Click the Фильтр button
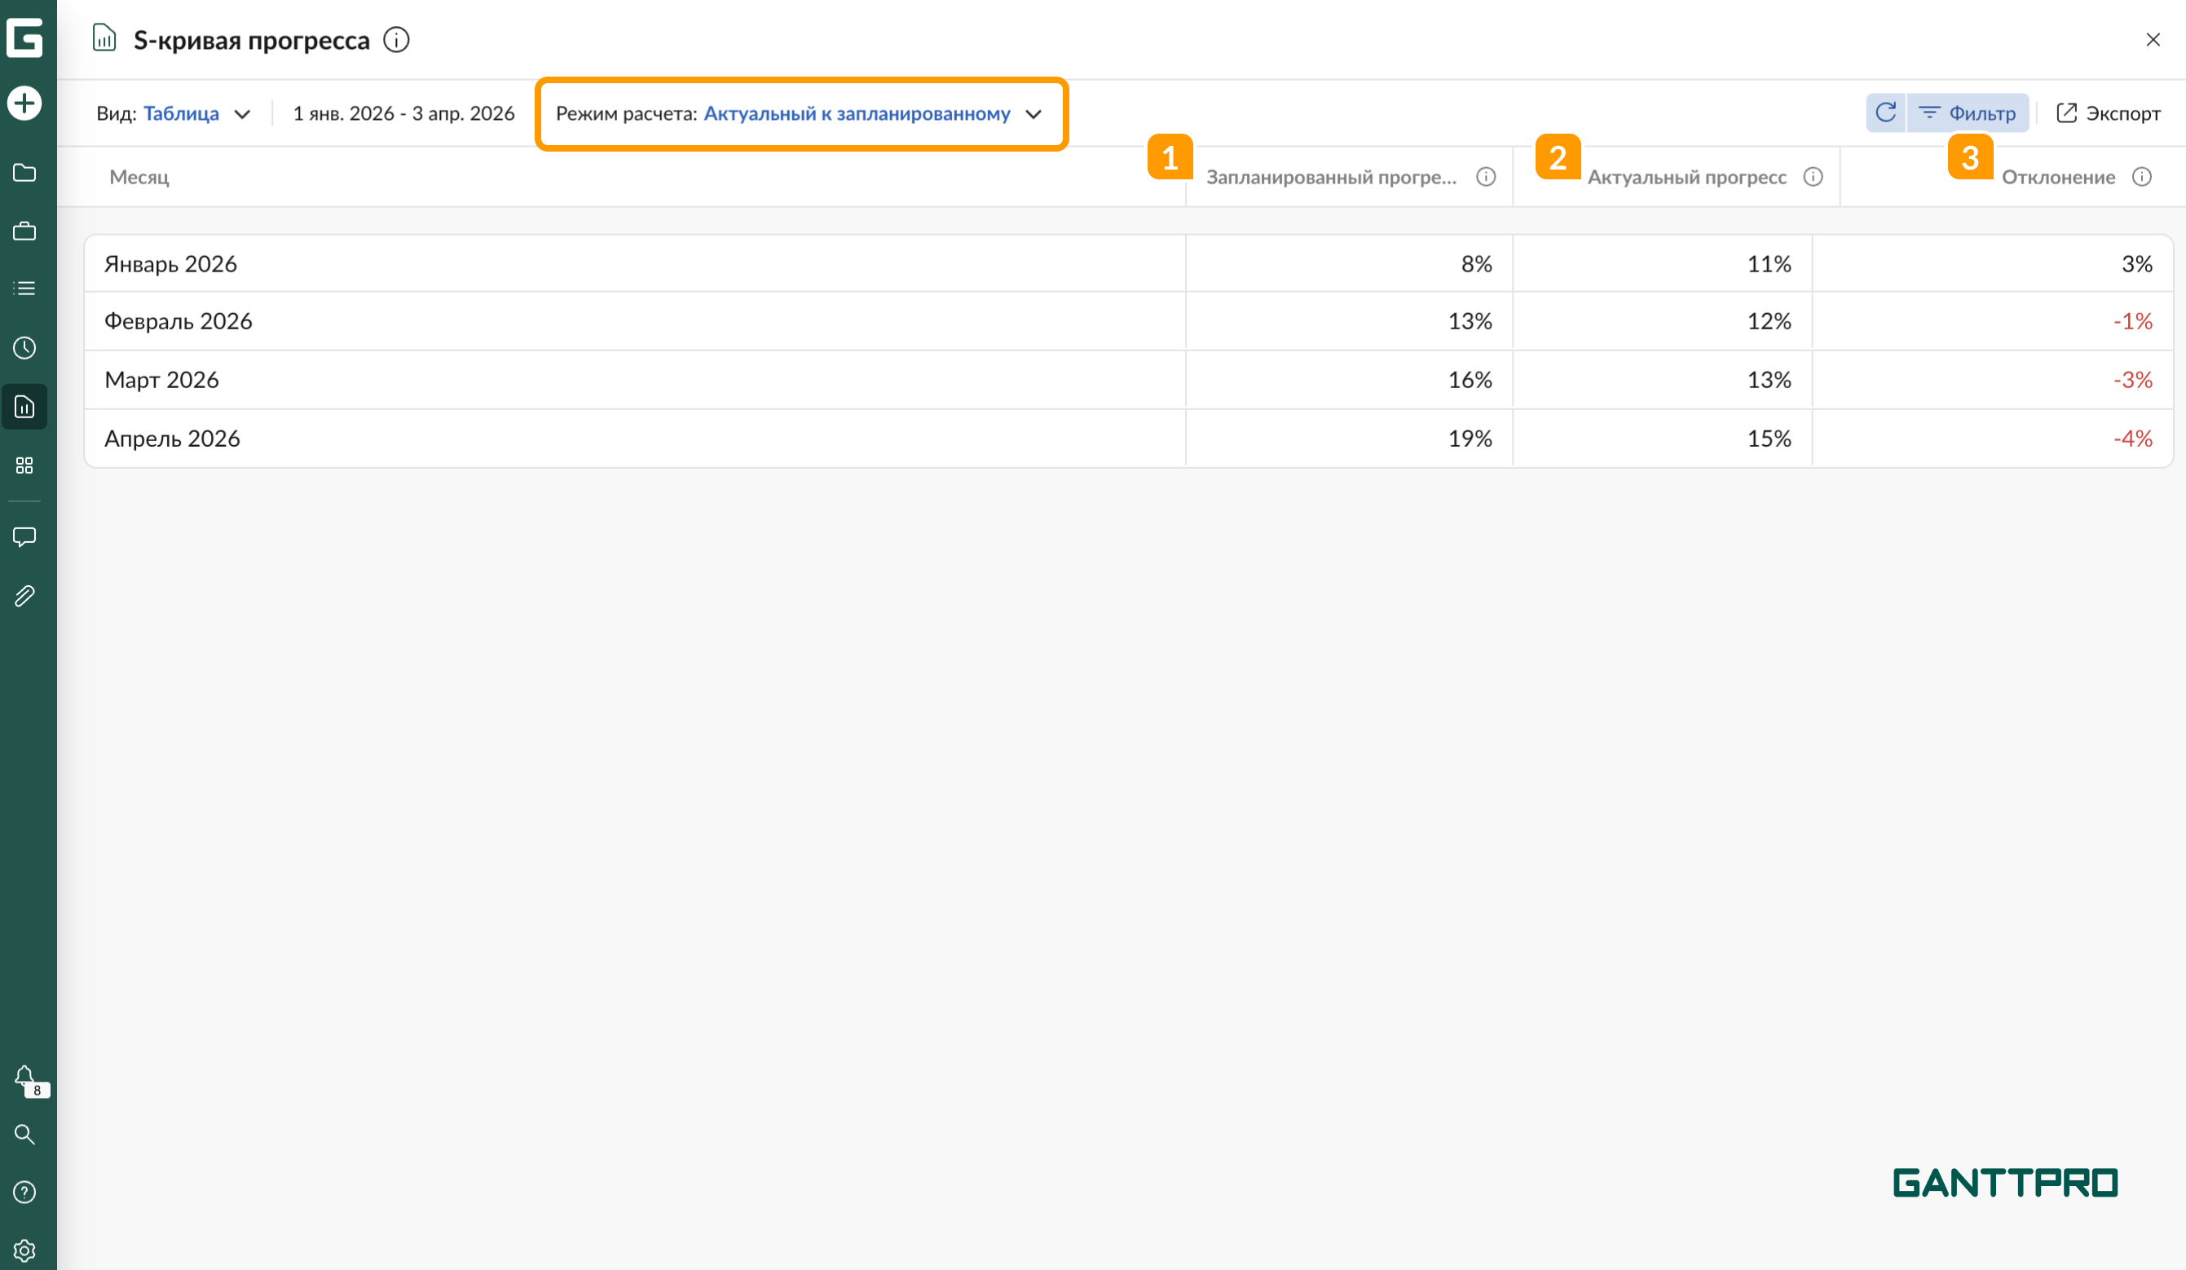This screenshot has height=1270, width=2186. tap(1967, 113)
